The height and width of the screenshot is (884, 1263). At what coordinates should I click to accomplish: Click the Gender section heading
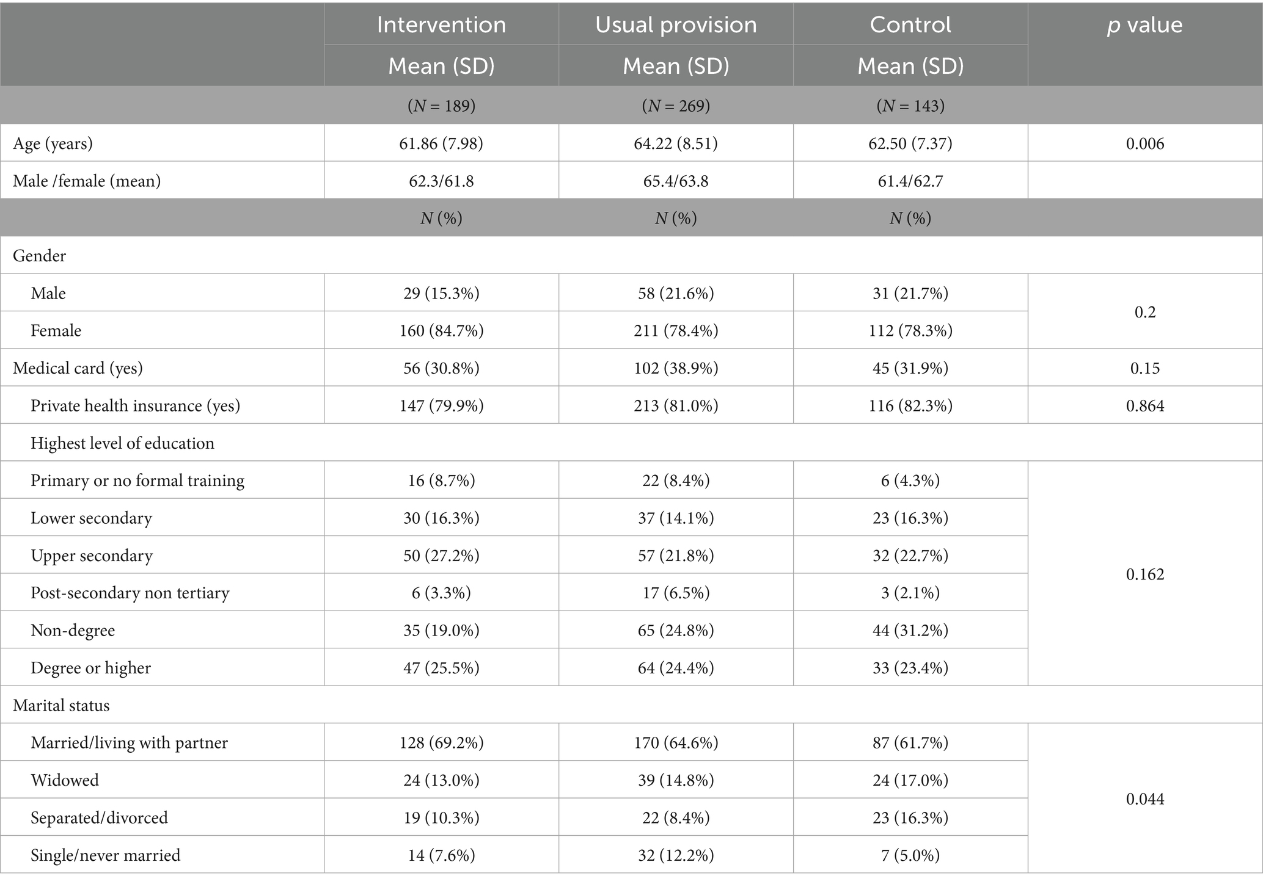(x=39, y=256)
